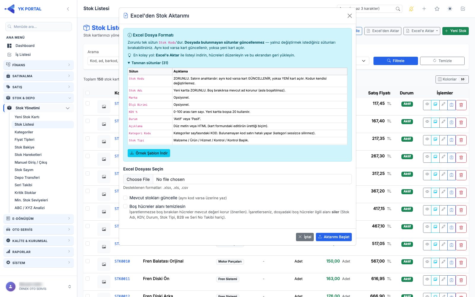Select the STK0010 row checkbox

coord(88,261)
